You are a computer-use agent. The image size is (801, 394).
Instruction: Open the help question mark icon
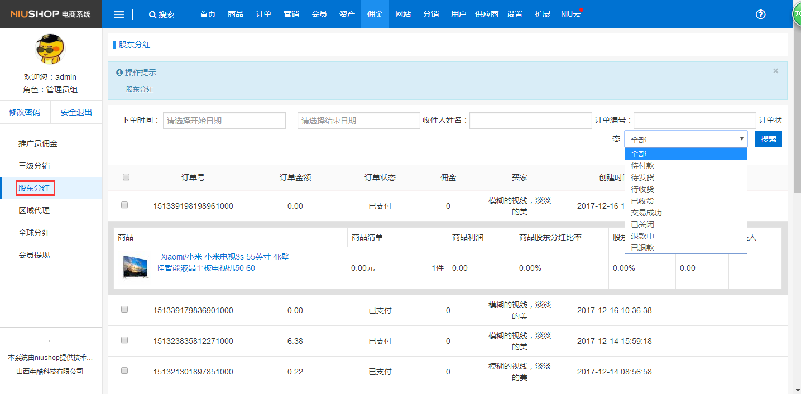coord(760,15)
